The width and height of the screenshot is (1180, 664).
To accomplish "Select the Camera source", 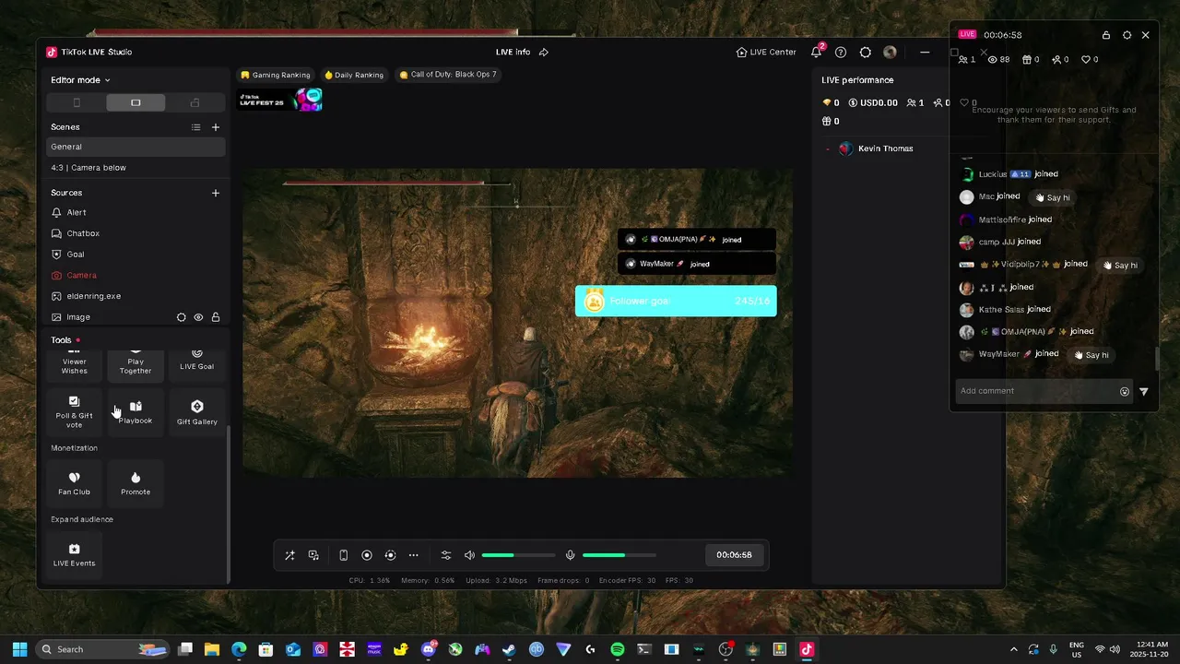I will [x=136, y=275].
